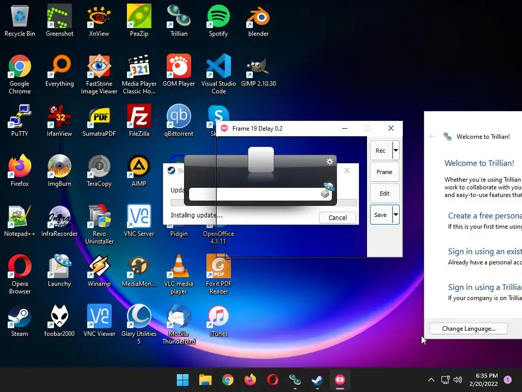Open the Windows Start menu
The width and height of the screenshot is (522, 392).
point(182,380)
